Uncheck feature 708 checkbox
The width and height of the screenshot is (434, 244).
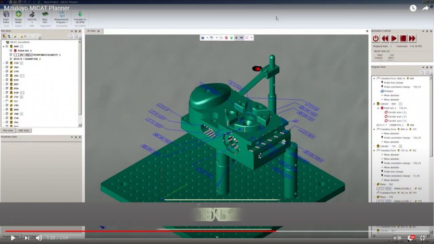pyautogui.click(x=7, y=113)
